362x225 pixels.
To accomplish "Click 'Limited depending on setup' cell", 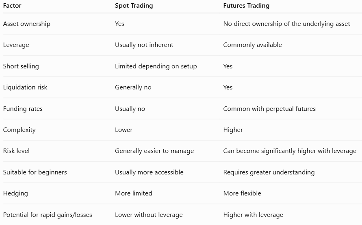I will [x=156, y=66].
